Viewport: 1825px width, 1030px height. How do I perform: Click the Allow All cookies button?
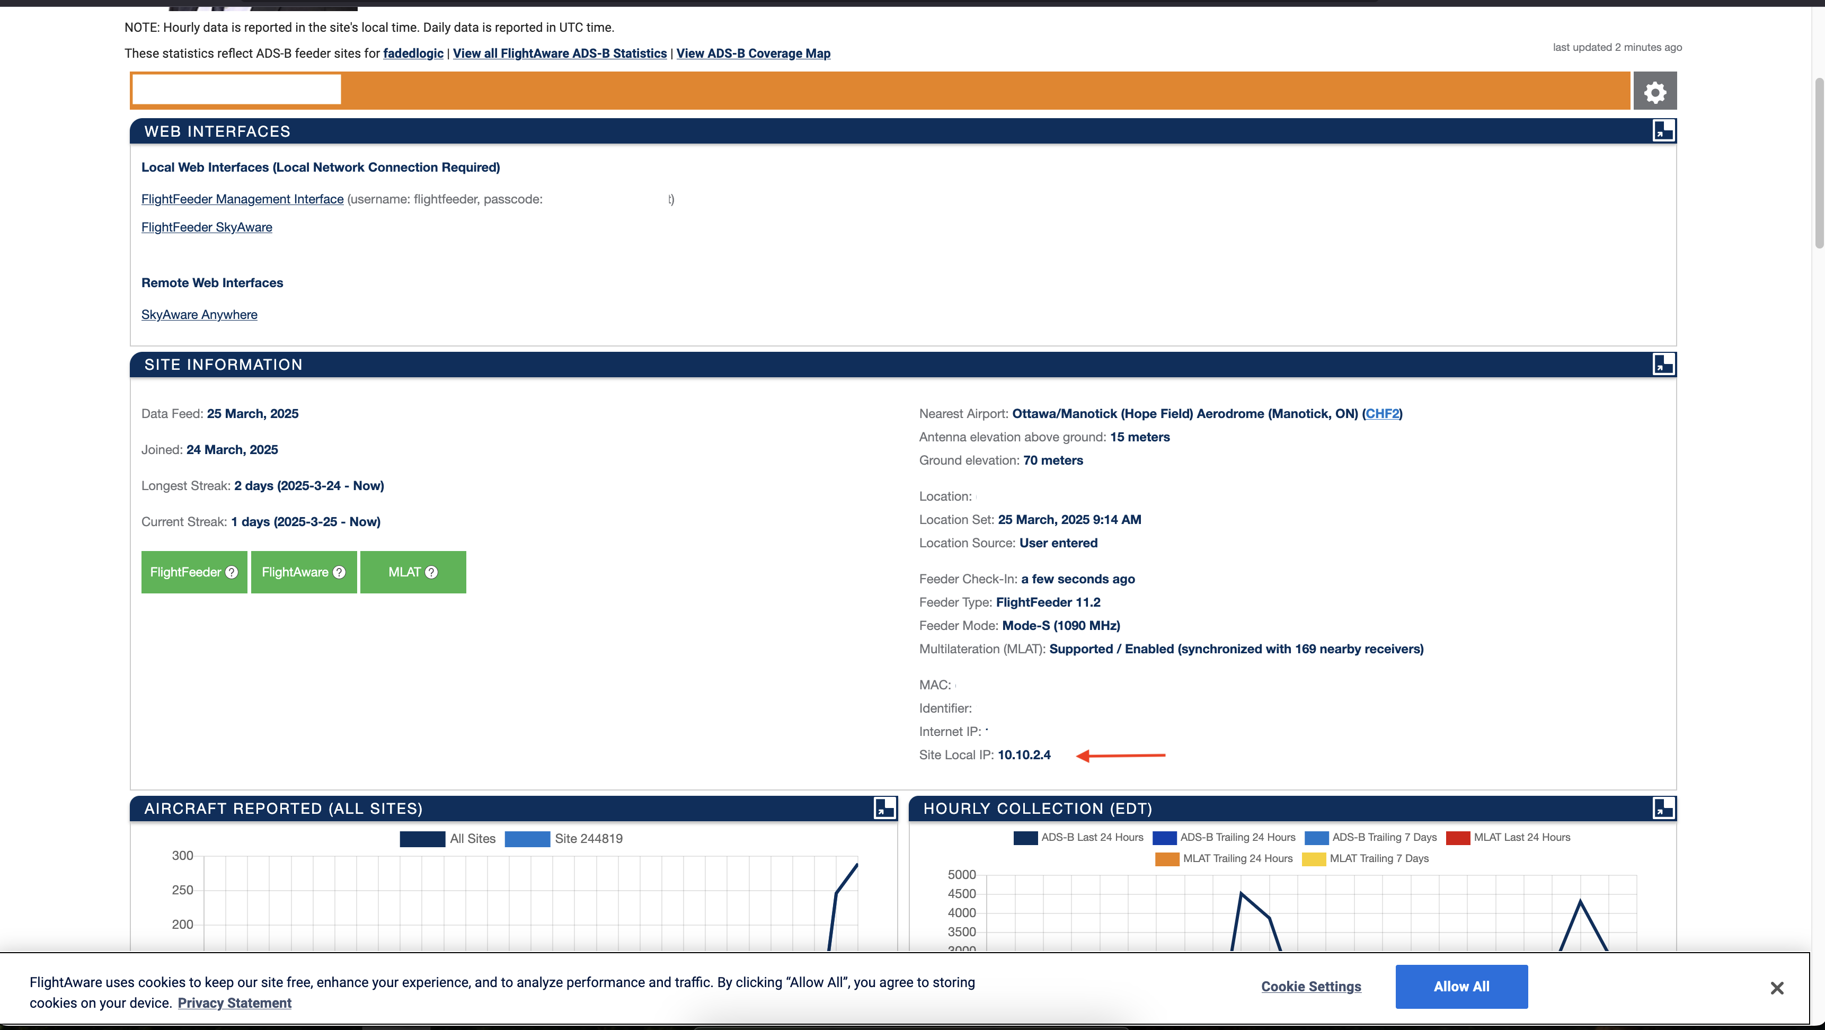1461,986
